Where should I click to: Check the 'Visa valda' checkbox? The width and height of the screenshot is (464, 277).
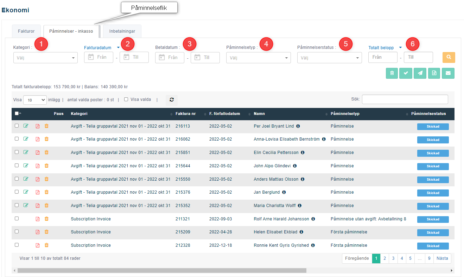(x=126, y=99)
